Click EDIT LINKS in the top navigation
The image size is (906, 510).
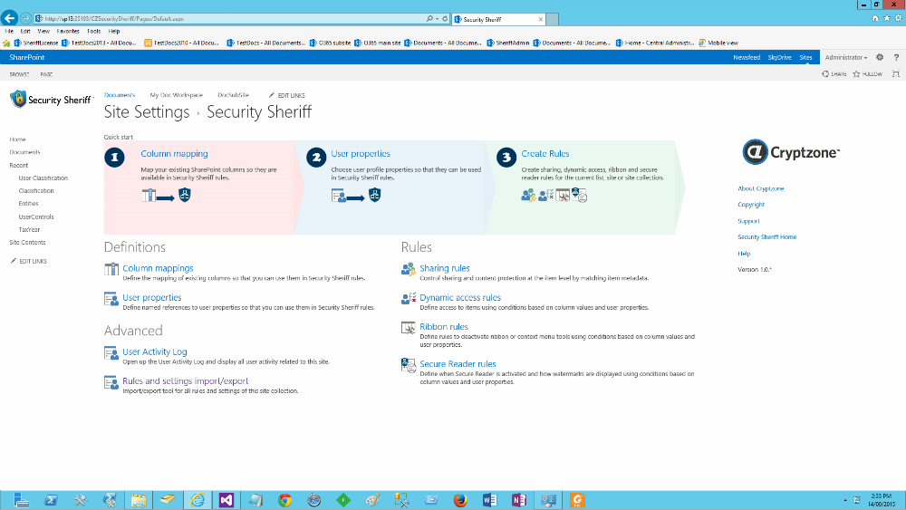pyautogui.click(x=287, y=95)
